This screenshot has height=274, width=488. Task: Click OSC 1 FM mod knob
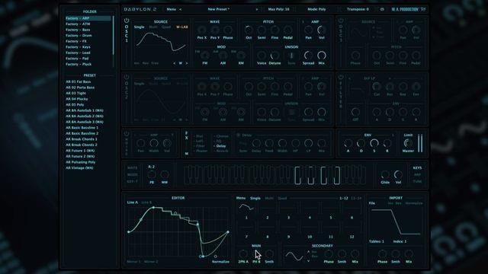205,56
